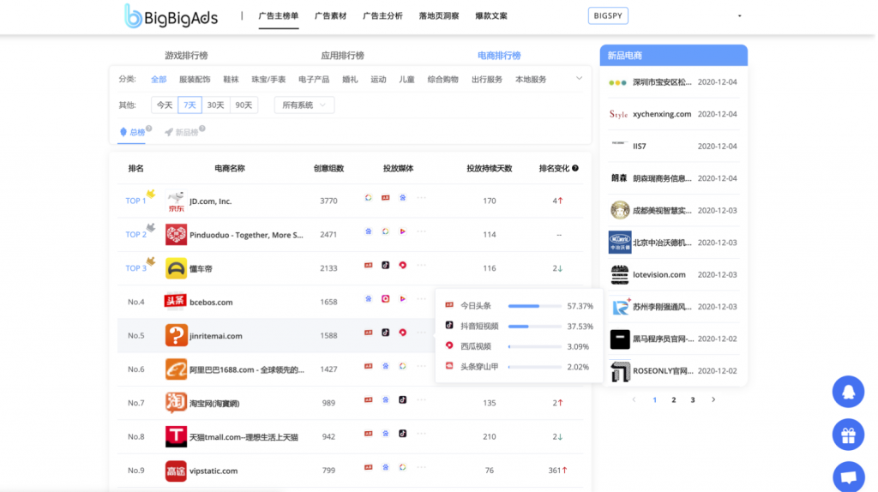Open the chat support bubble
This screenshot has width=878, height=492.
coord(848,477)
